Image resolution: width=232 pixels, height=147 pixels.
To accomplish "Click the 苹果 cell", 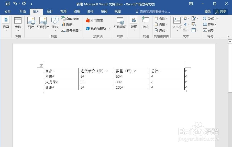I will pyautogui.click(x=61, y=76).
